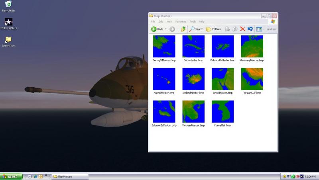Click the blue Undo arrow icon
The image size is (319, 180).
click(250, 29)
